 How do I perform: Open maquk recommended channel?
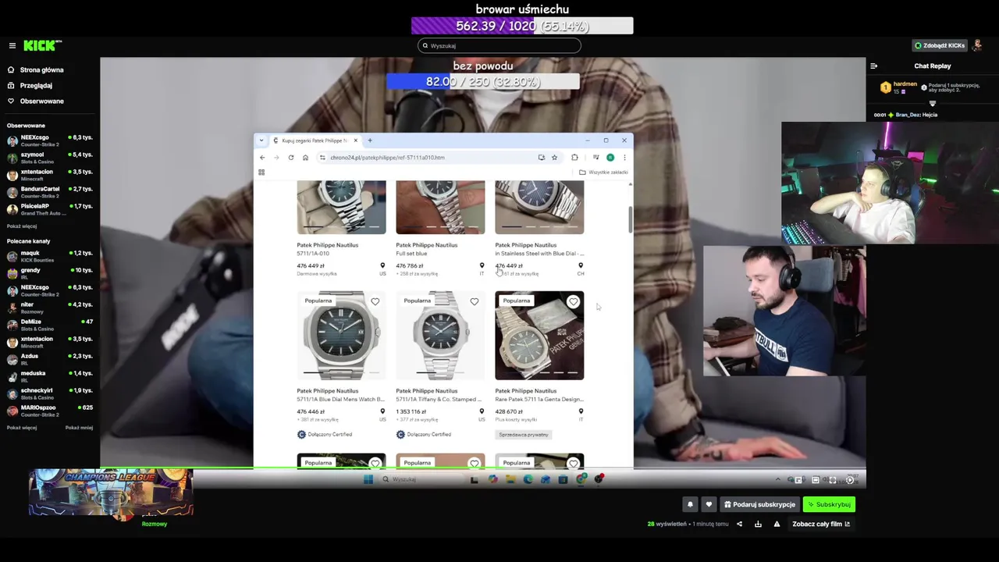click(x=50, y=255)
